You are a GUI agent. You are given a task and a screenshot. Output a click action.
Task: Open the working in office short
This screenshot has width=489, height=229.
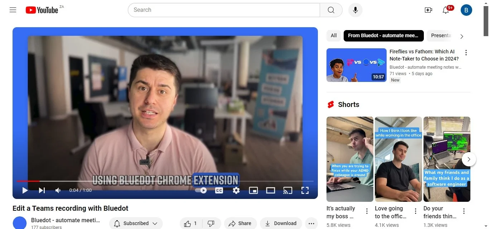coord(398,159)
